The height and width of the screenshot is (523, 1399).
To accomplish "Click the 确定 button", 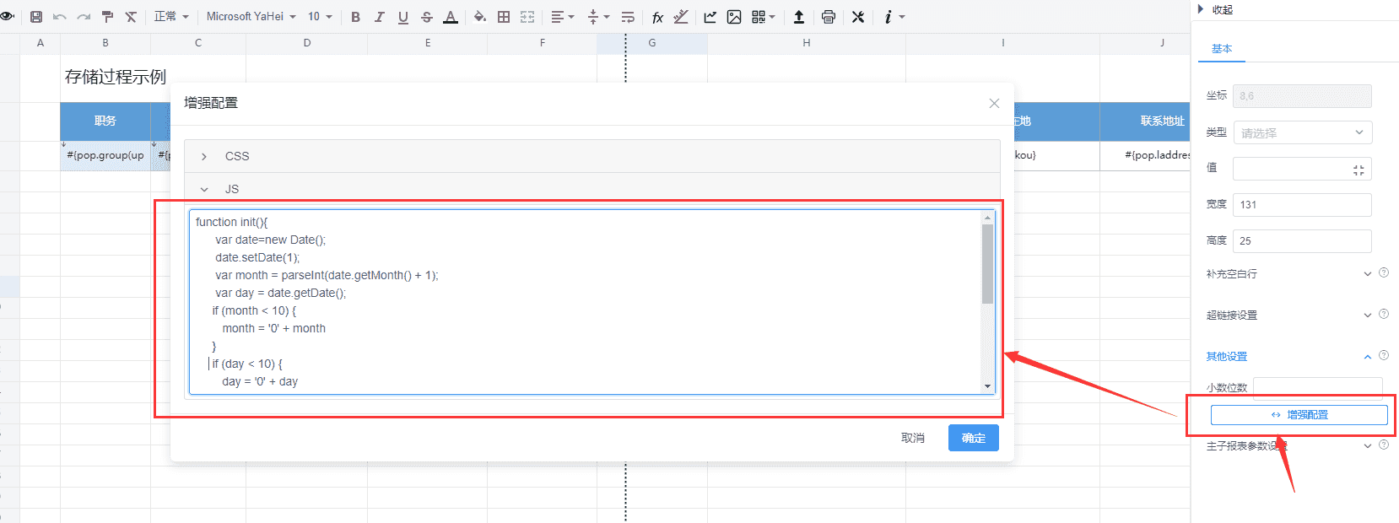I will (973, 438).
